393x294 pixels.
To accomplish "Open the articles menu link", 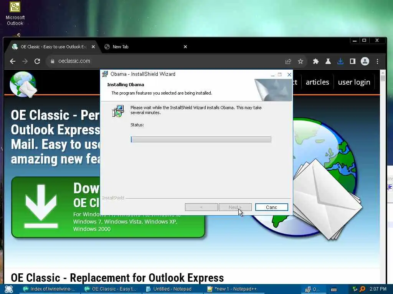I will [x=317, y=82].
